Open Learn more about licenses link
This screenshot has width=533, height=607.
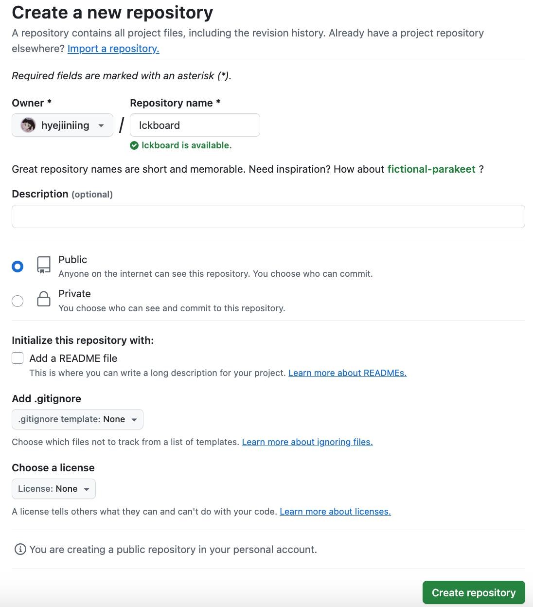pos(335,512)
